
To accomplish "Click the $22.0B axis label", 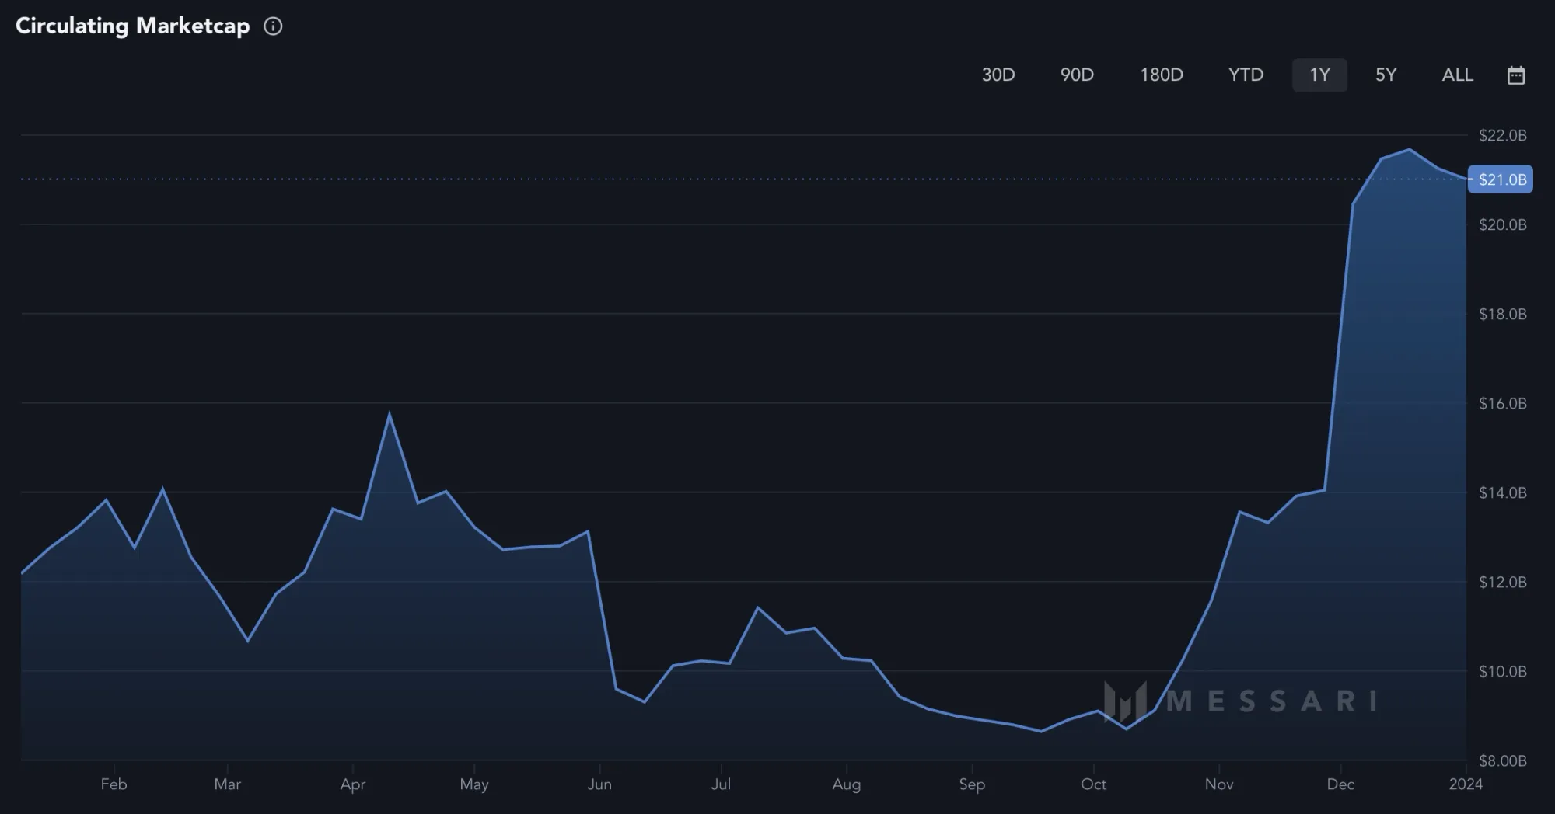I will pyautogui.click(x=1503, y=135).
